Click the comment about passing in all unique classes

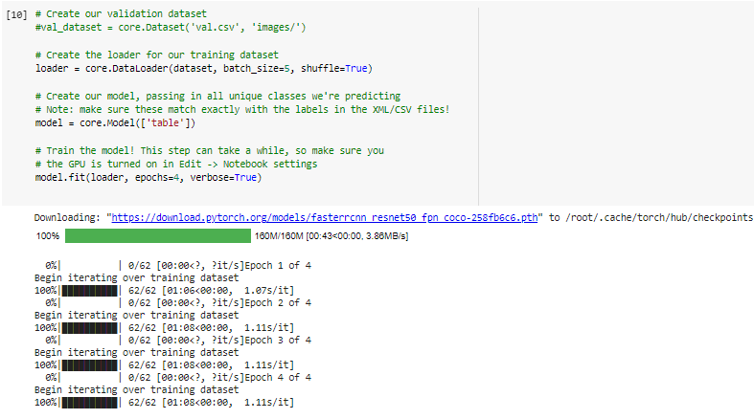click(217, 96)
